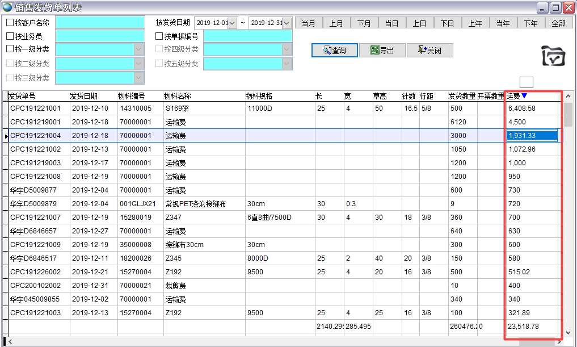This screenshot has width=577, height=347.
Task: Click the 查询 search button
Action: (x=335, y=51)
